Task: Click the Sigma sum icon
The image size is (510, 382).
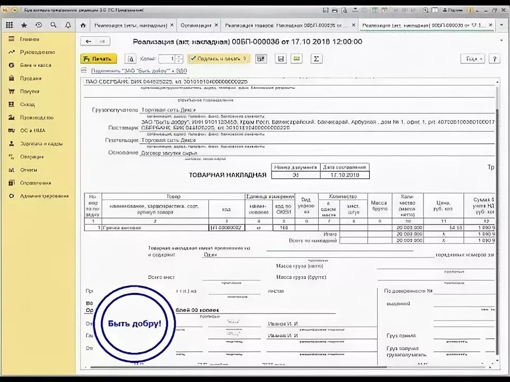Action: point(316,59)
